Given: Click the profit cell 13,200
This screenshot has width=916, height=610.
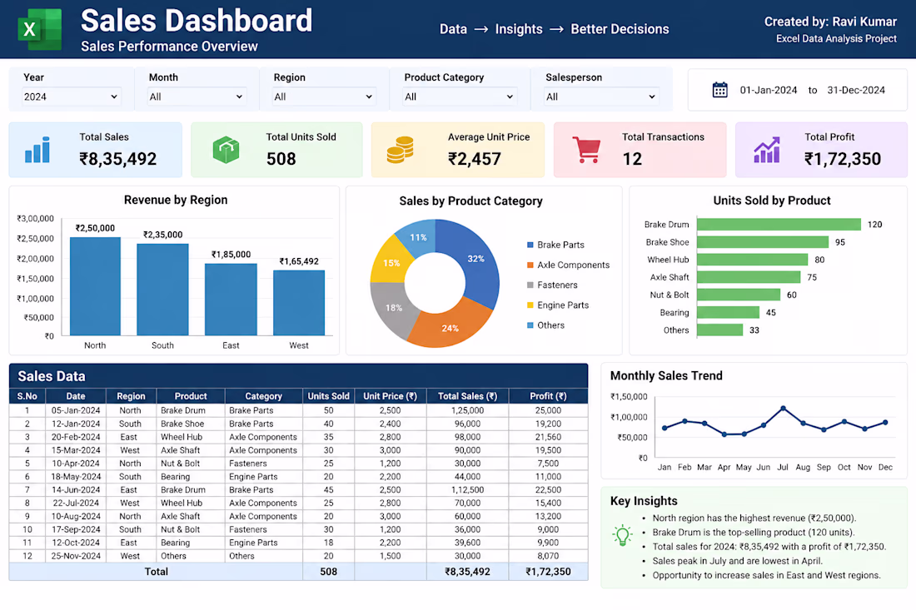Looking at the screenshot, I should click(548, 516).
